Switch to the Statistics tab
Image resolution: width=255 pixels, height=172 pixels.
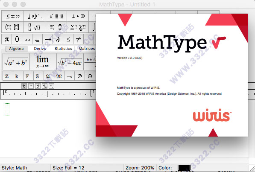63,49
